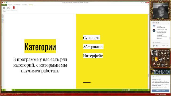
Task: Click the 'День первый' label at bottom right
Action: click(160, 94)
